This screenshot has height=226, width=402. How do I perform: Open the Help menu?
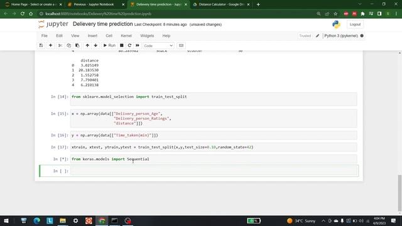coord(166,36)
